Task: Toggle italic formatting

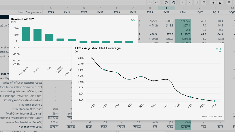Action: pyautogui.click(x=189, y=2)
